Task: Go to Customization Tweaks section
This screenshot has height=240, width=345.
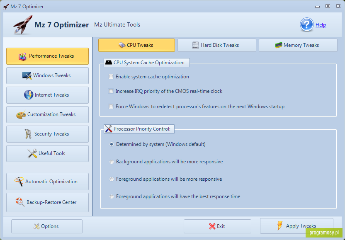Action: click(x=48, y=114)
